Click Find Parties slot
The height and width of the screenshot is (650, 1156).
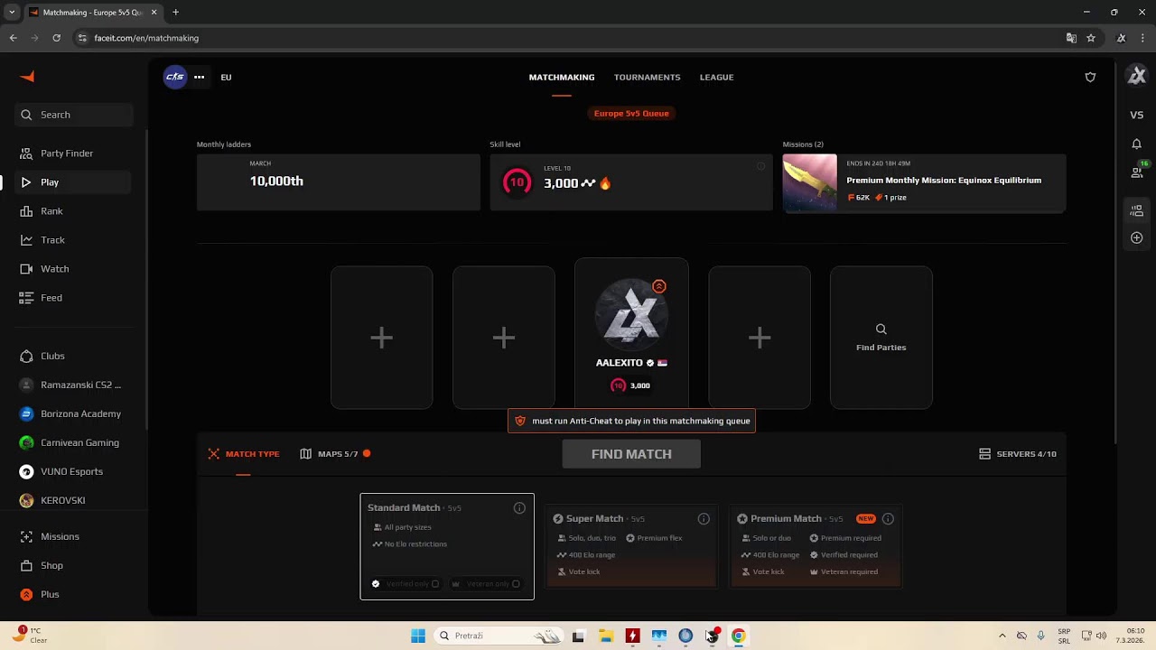[x=881, y=338]
